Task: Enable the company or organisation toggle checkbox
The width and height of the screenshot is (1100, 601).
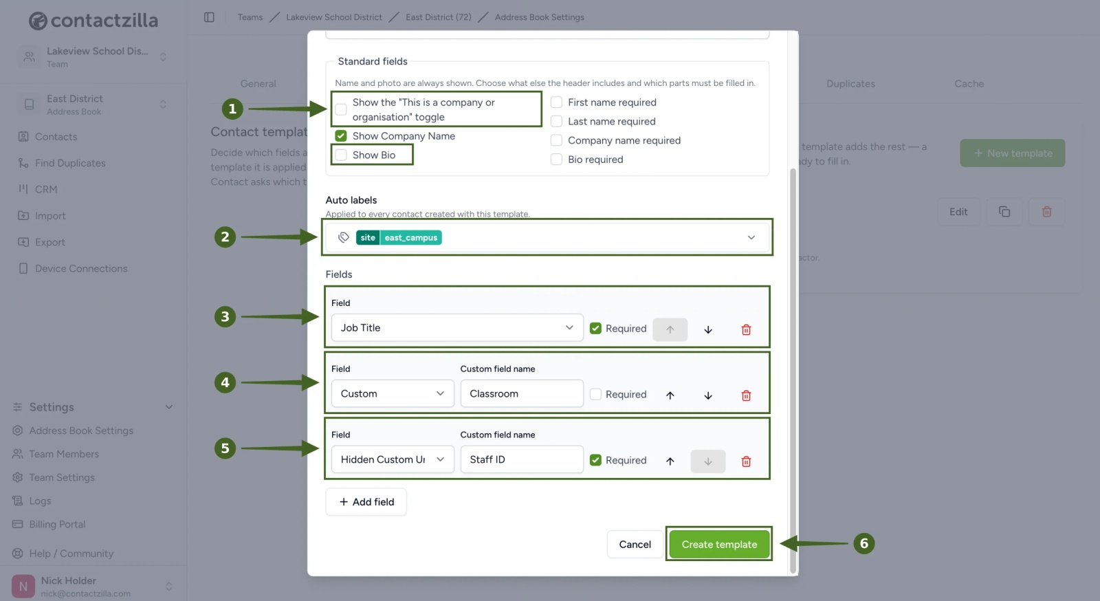Action: (x=341, y=109)
